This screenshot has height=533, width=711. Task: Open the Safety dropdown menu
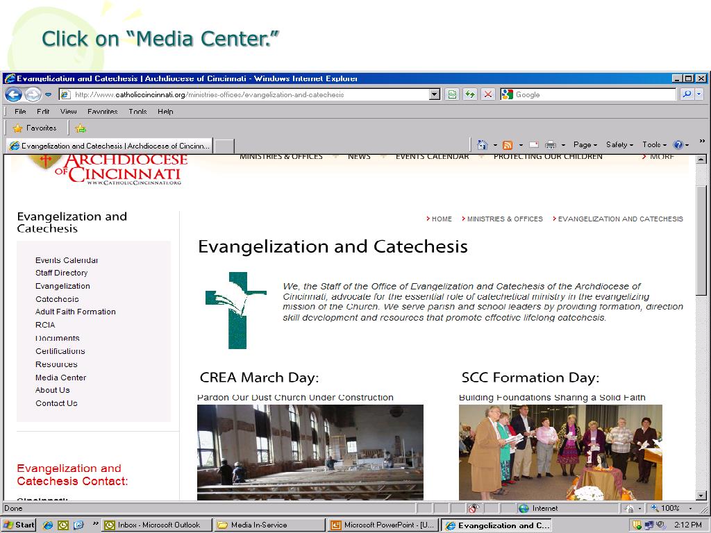pos(619,144)
